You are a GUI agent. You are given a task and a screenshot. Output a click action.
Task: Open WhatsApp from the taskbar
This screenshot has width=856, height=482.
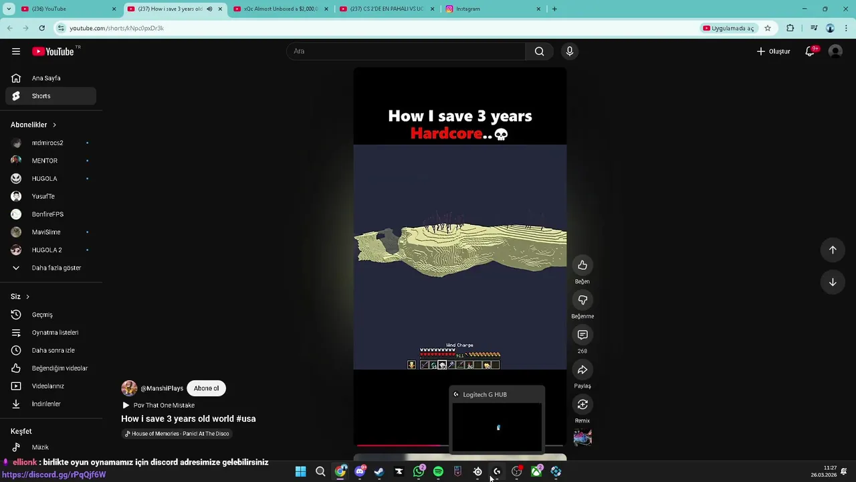tap(419, 472)
